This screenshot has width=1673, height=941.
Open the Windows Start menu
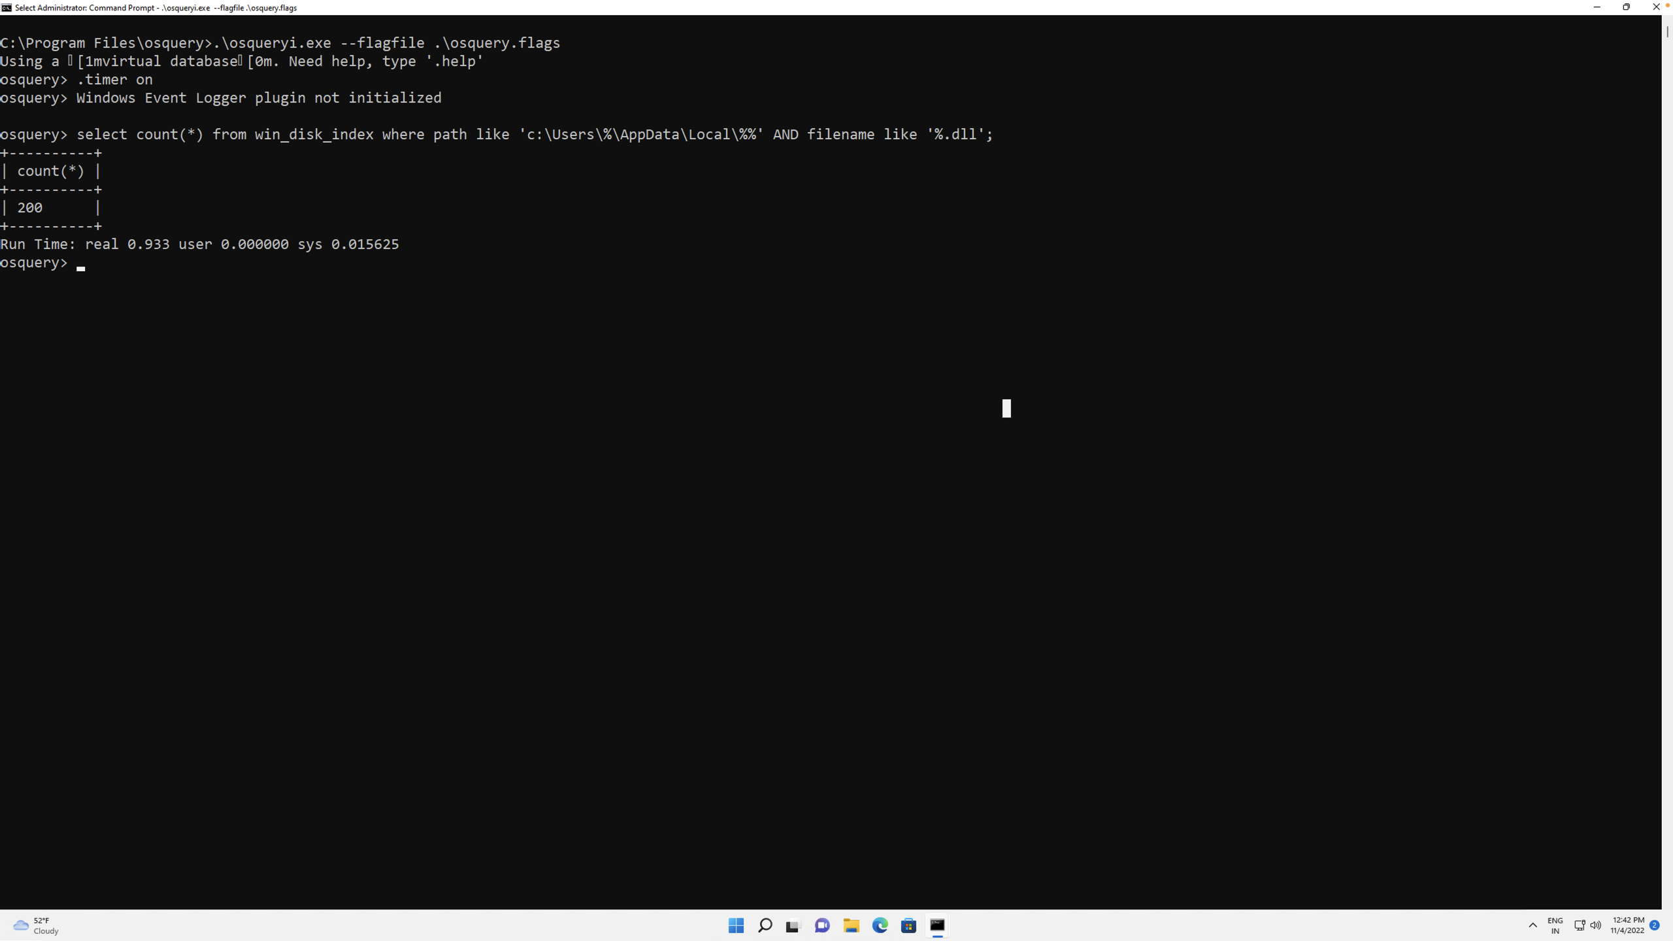pyautogui.click(x=736, y=925)
